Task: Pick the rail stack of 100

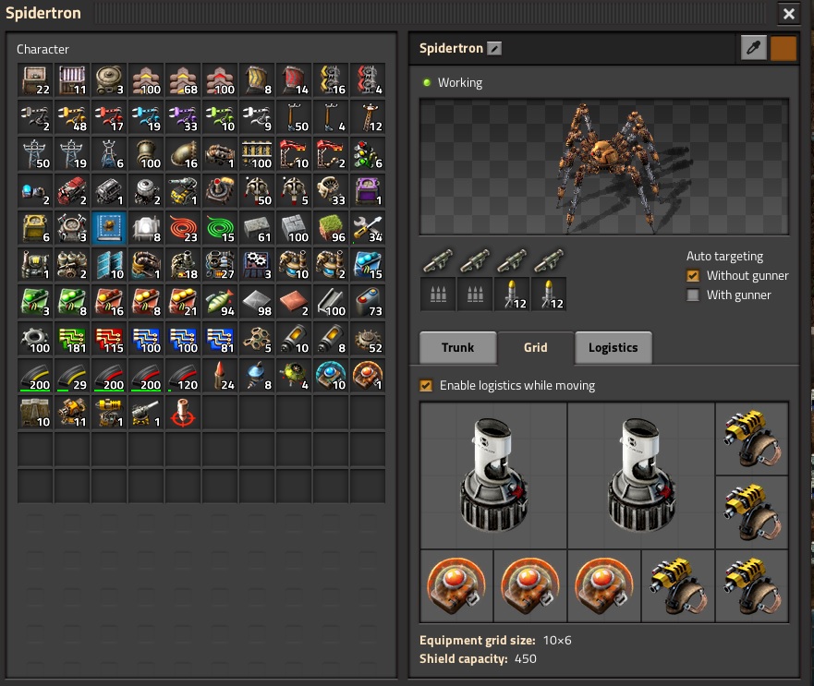Action: [x=257, y=154]
